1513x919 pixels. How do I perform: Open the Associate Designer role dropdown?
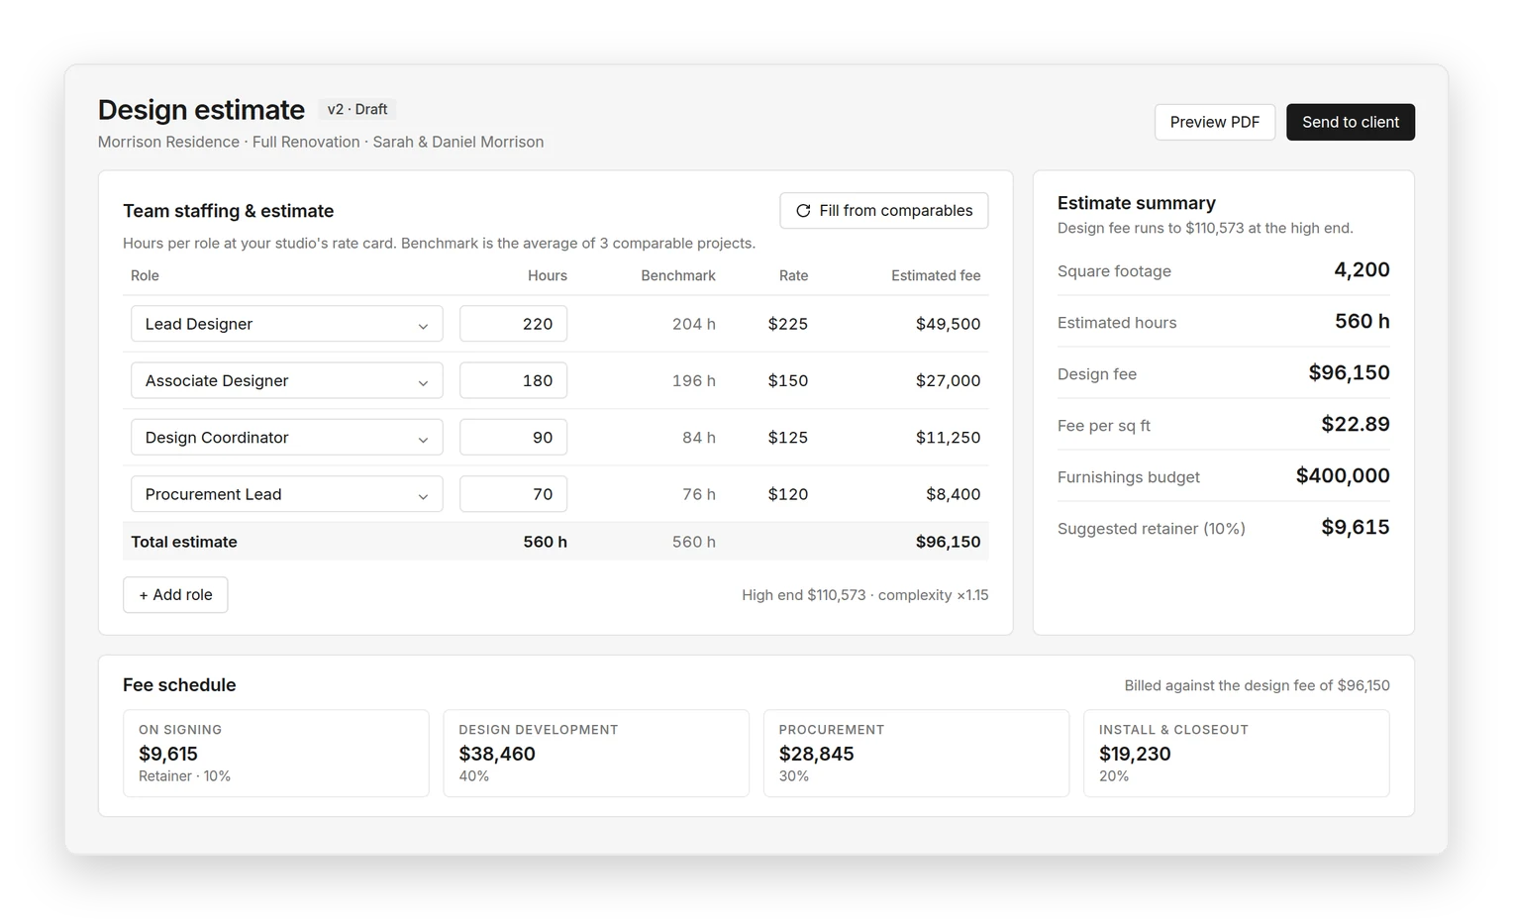click(x=286, y=380)
